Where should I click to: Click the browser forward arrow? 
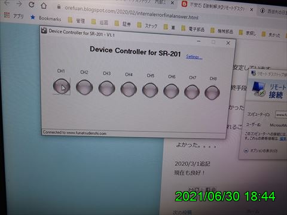click(x=19, y=4)
